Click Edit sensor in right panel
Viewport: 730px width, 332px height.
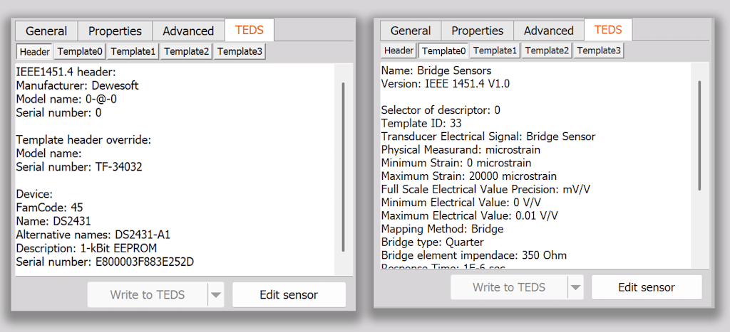pos(646,287)
